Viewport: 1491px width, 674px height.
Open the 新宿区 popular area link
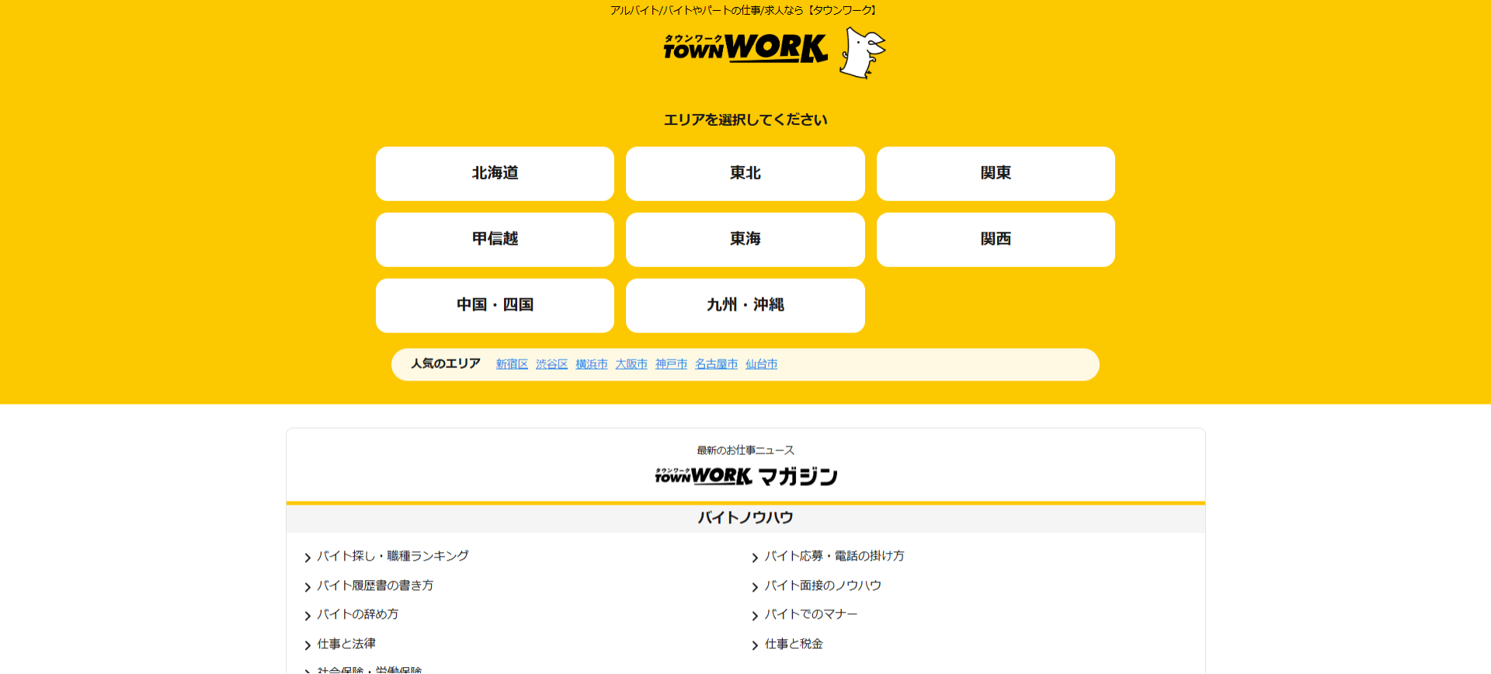(512, 364)
